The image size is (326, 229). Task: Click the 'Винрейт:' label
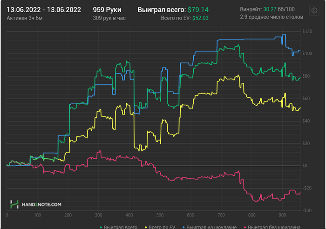tap(251, 9)
